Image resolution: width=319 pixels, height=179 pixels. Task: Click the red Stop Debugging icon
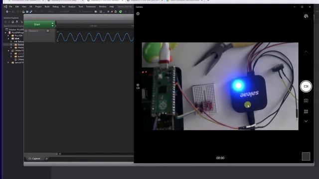click(x=112, y=12)
